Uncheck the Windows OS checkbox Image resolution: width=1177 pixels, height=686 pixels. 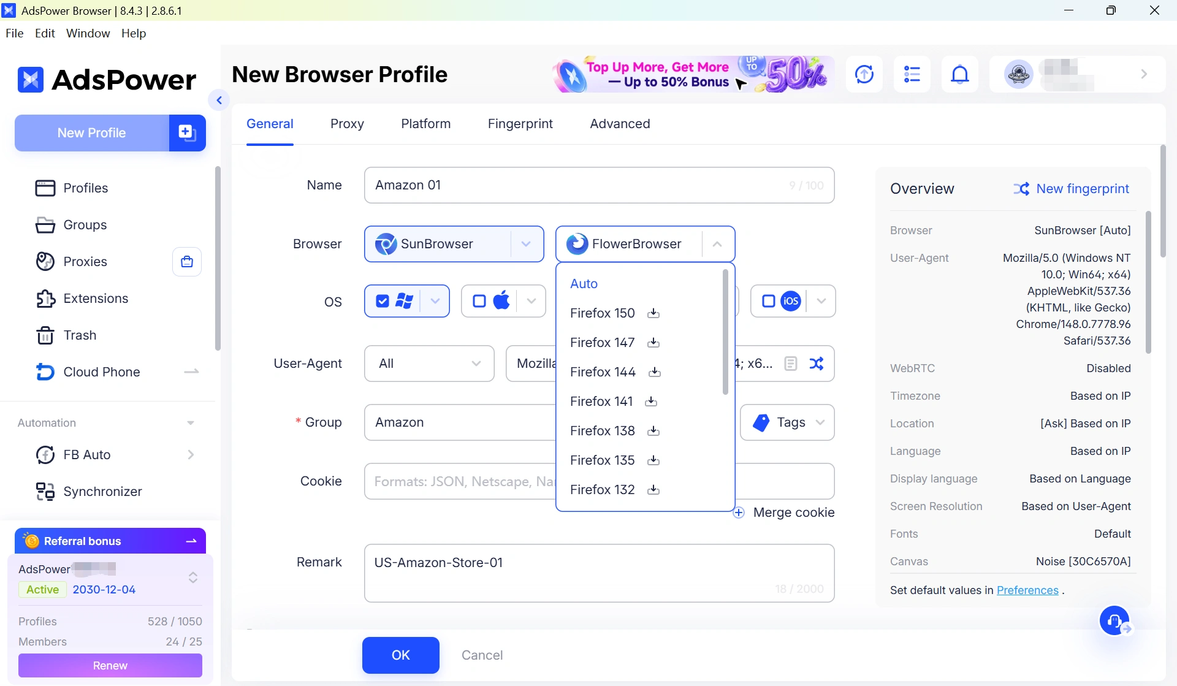(x=383, y=301)
